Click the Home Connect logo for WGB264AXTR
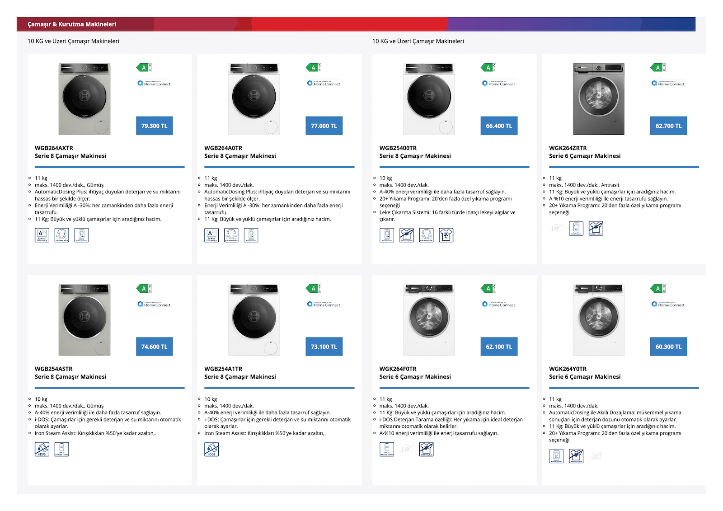723x511 pixels. [154, 83]
